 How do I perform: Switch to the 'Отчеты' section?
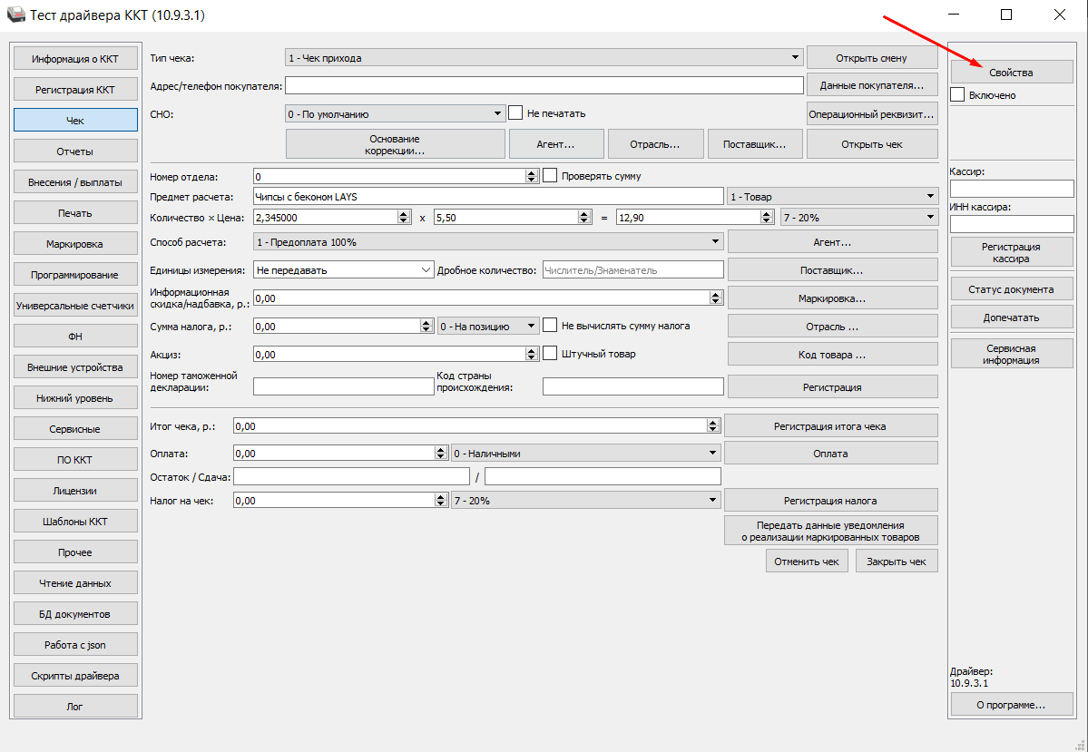(74, 151)
